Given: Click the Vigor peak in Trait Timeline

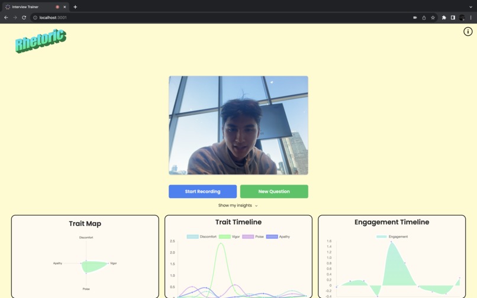Looking at the screenshot, I should (x=221, y=244).
